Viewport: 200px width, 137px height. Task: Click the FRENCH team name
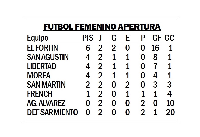click(x=39, y=94)
